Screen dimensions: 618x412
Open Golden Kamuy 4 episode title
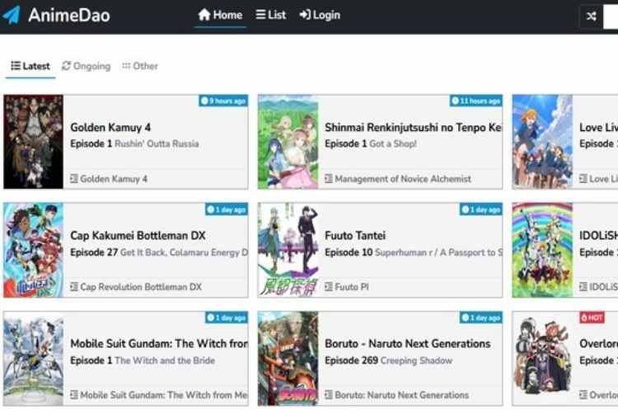(110, 128)
